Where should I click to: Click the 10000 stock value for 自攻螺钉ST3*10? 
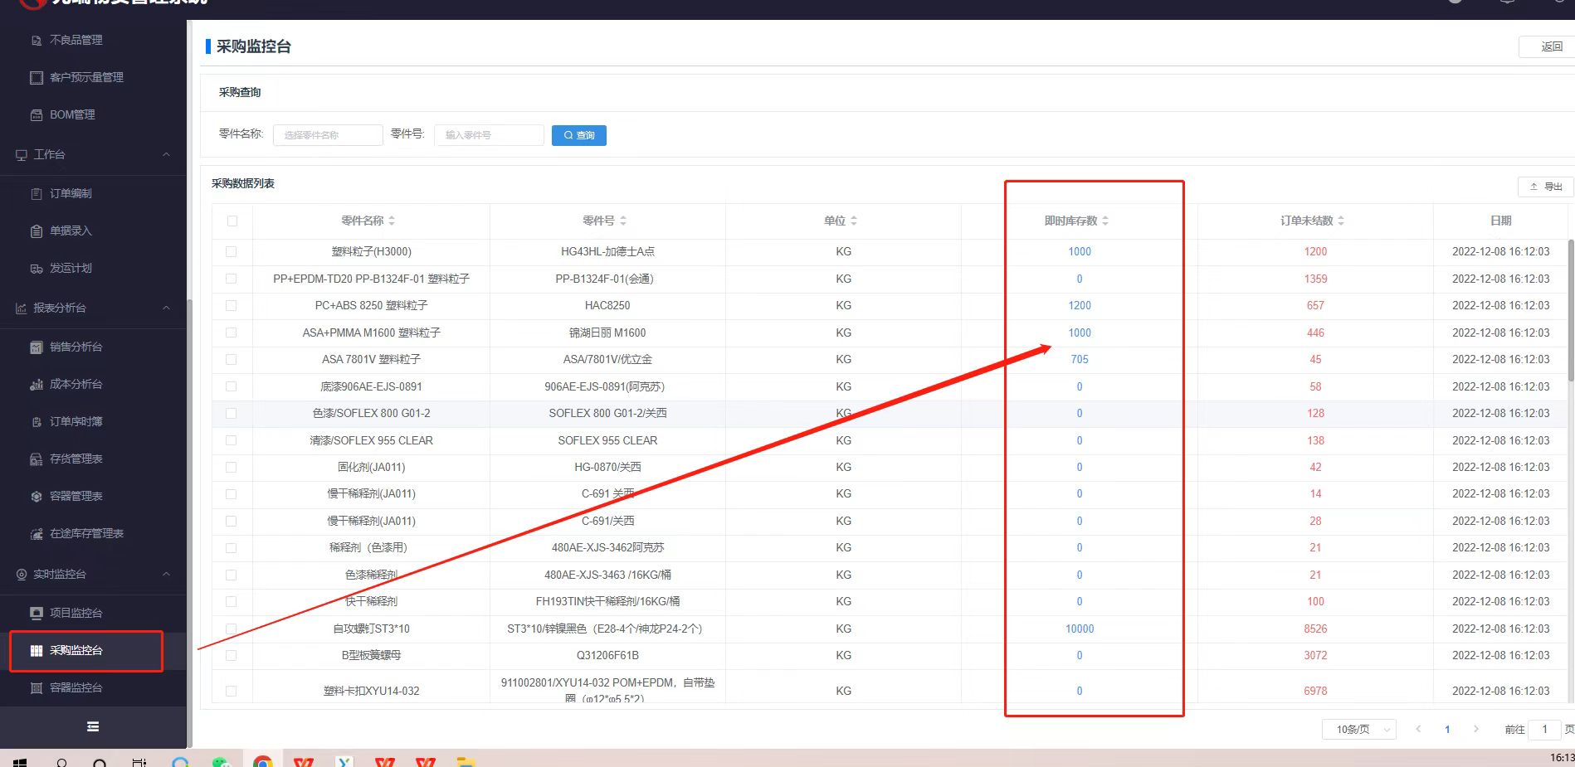[x=1080, y=629]
